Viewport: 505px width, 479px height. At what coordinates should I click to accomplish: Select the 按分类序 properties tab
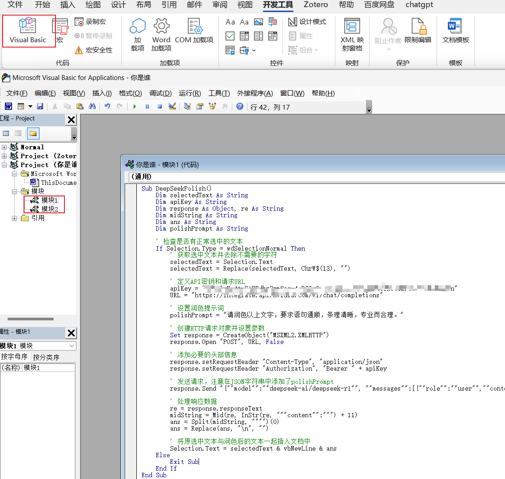point(46,357)
